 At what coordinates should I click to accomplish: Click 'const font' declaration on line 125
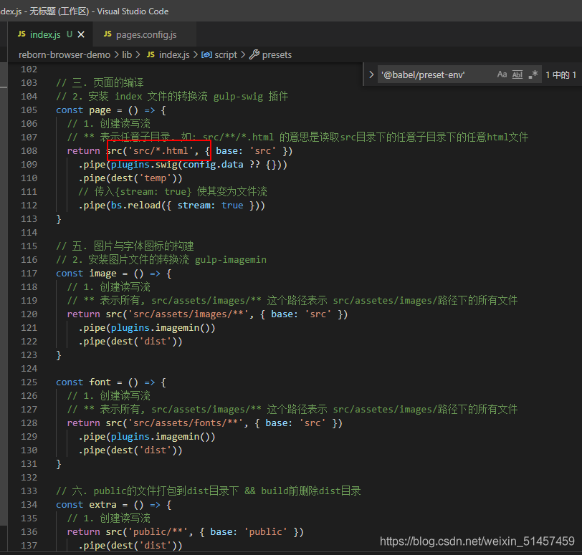click(84, 382)
